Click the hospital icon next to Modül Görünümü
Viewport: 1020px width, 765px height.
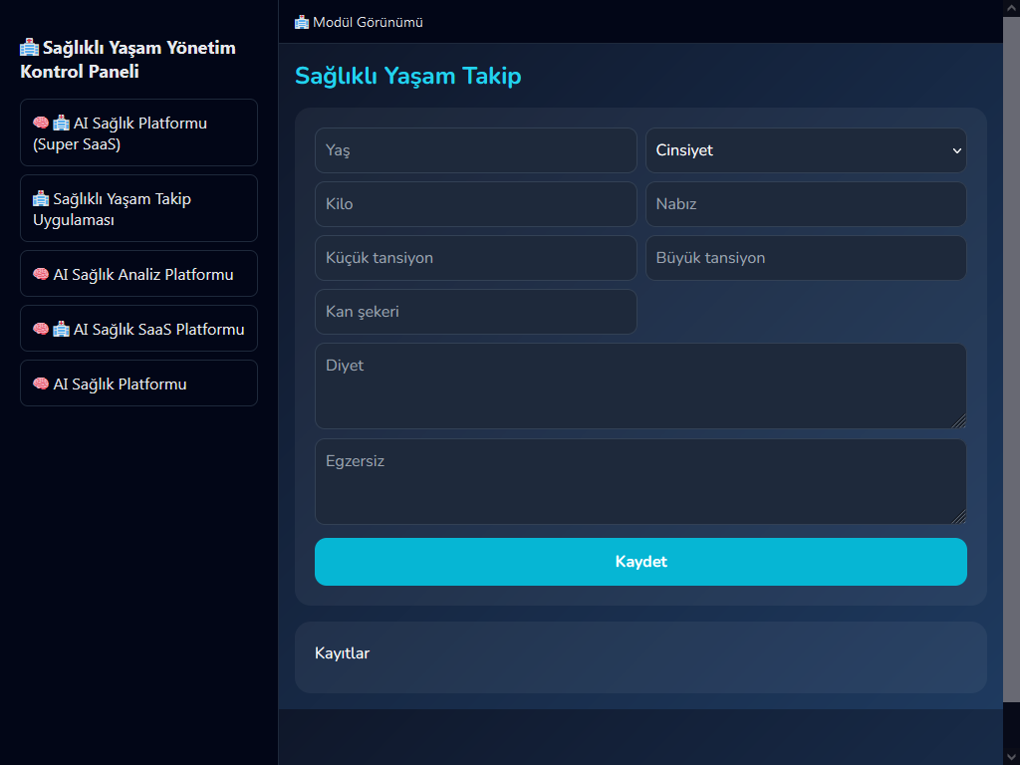click(300, 21)
